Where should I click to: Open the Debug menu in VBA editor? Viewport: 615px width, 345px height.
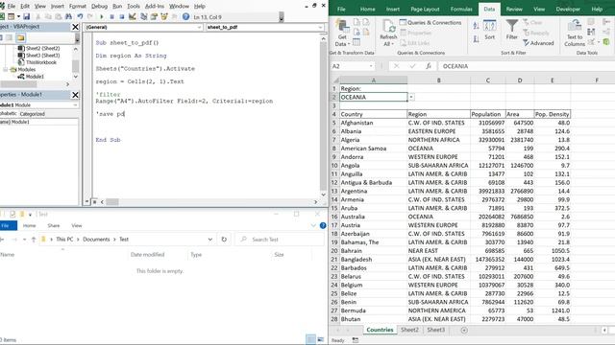pyautogui.click(x=99, y=7)
